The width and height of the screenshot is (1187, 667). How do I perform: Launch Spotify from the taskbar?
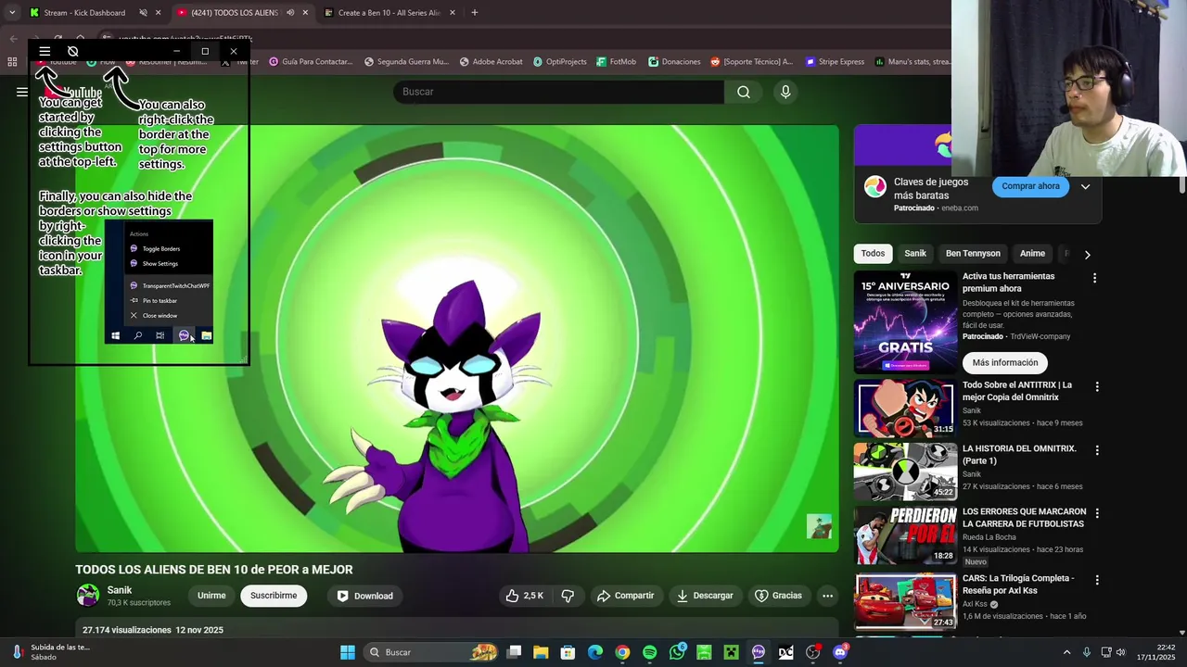pos(649,652)
